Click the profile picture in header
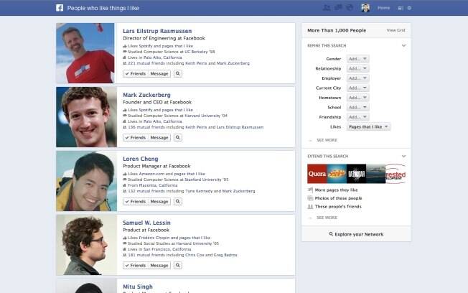Viewport: 468px width, 293px height. coord(365,8)
